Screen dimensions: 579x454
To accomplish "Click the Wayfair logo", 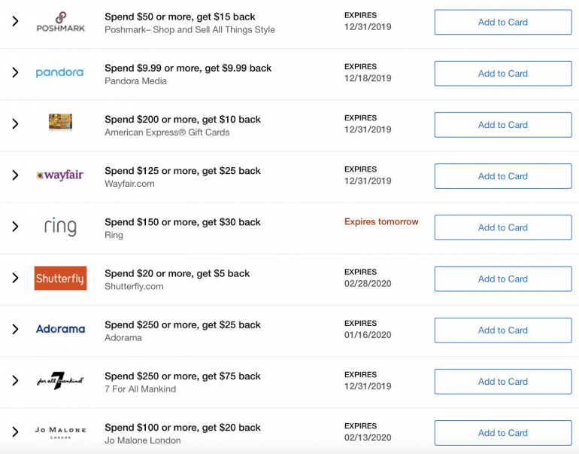I will 60,175.
